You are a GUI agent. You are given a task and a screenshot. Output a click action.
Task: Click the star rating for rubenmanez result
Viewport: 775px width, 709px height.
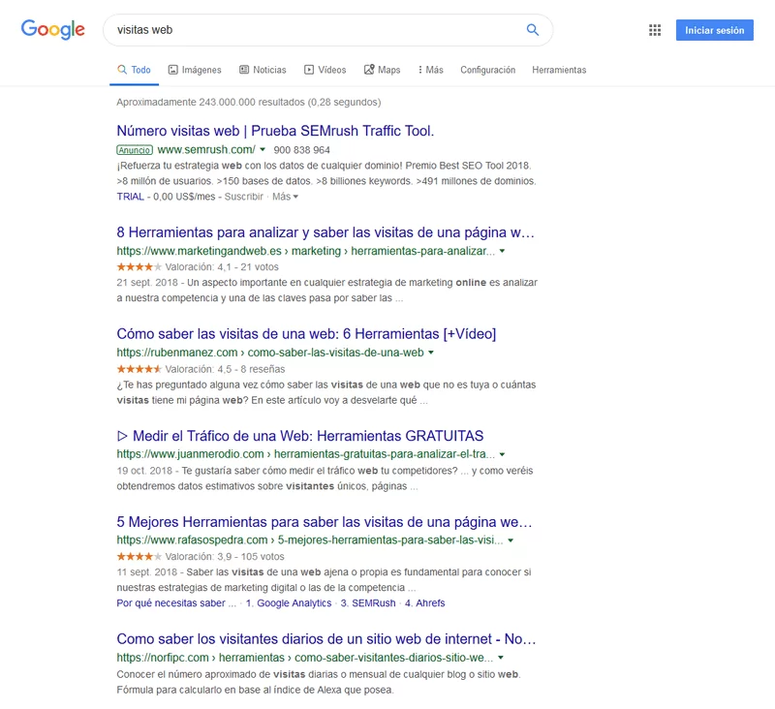tap(139, 369)
